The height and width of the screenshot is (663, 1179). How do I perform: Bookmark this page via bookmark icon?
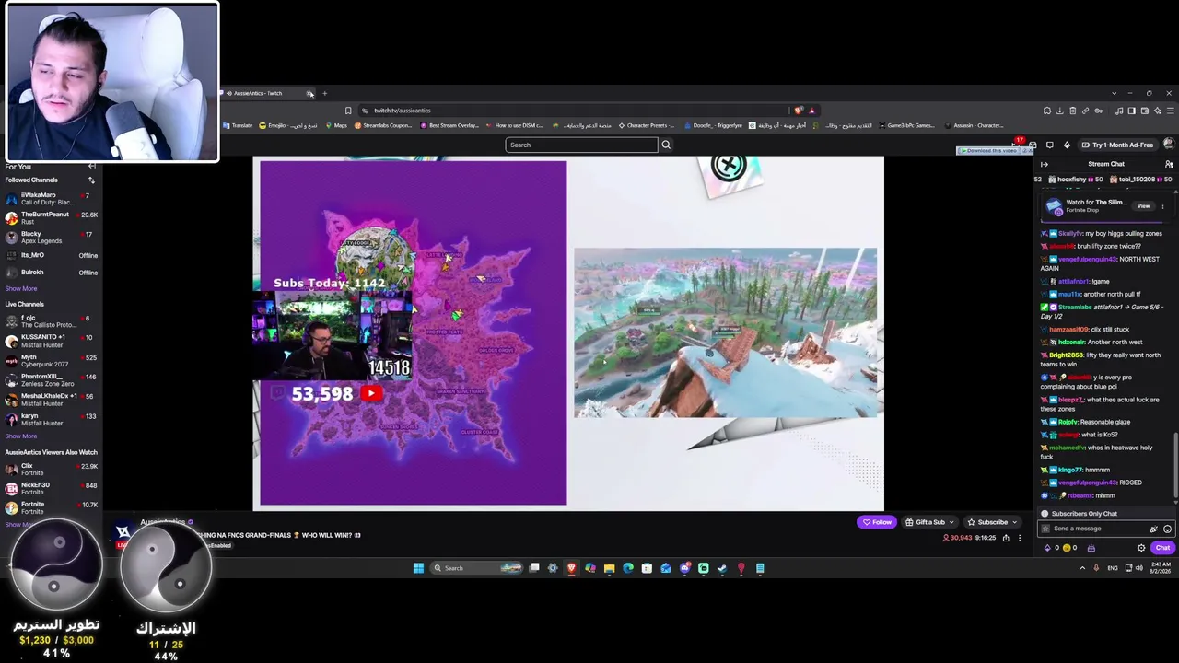click(348, 110)
